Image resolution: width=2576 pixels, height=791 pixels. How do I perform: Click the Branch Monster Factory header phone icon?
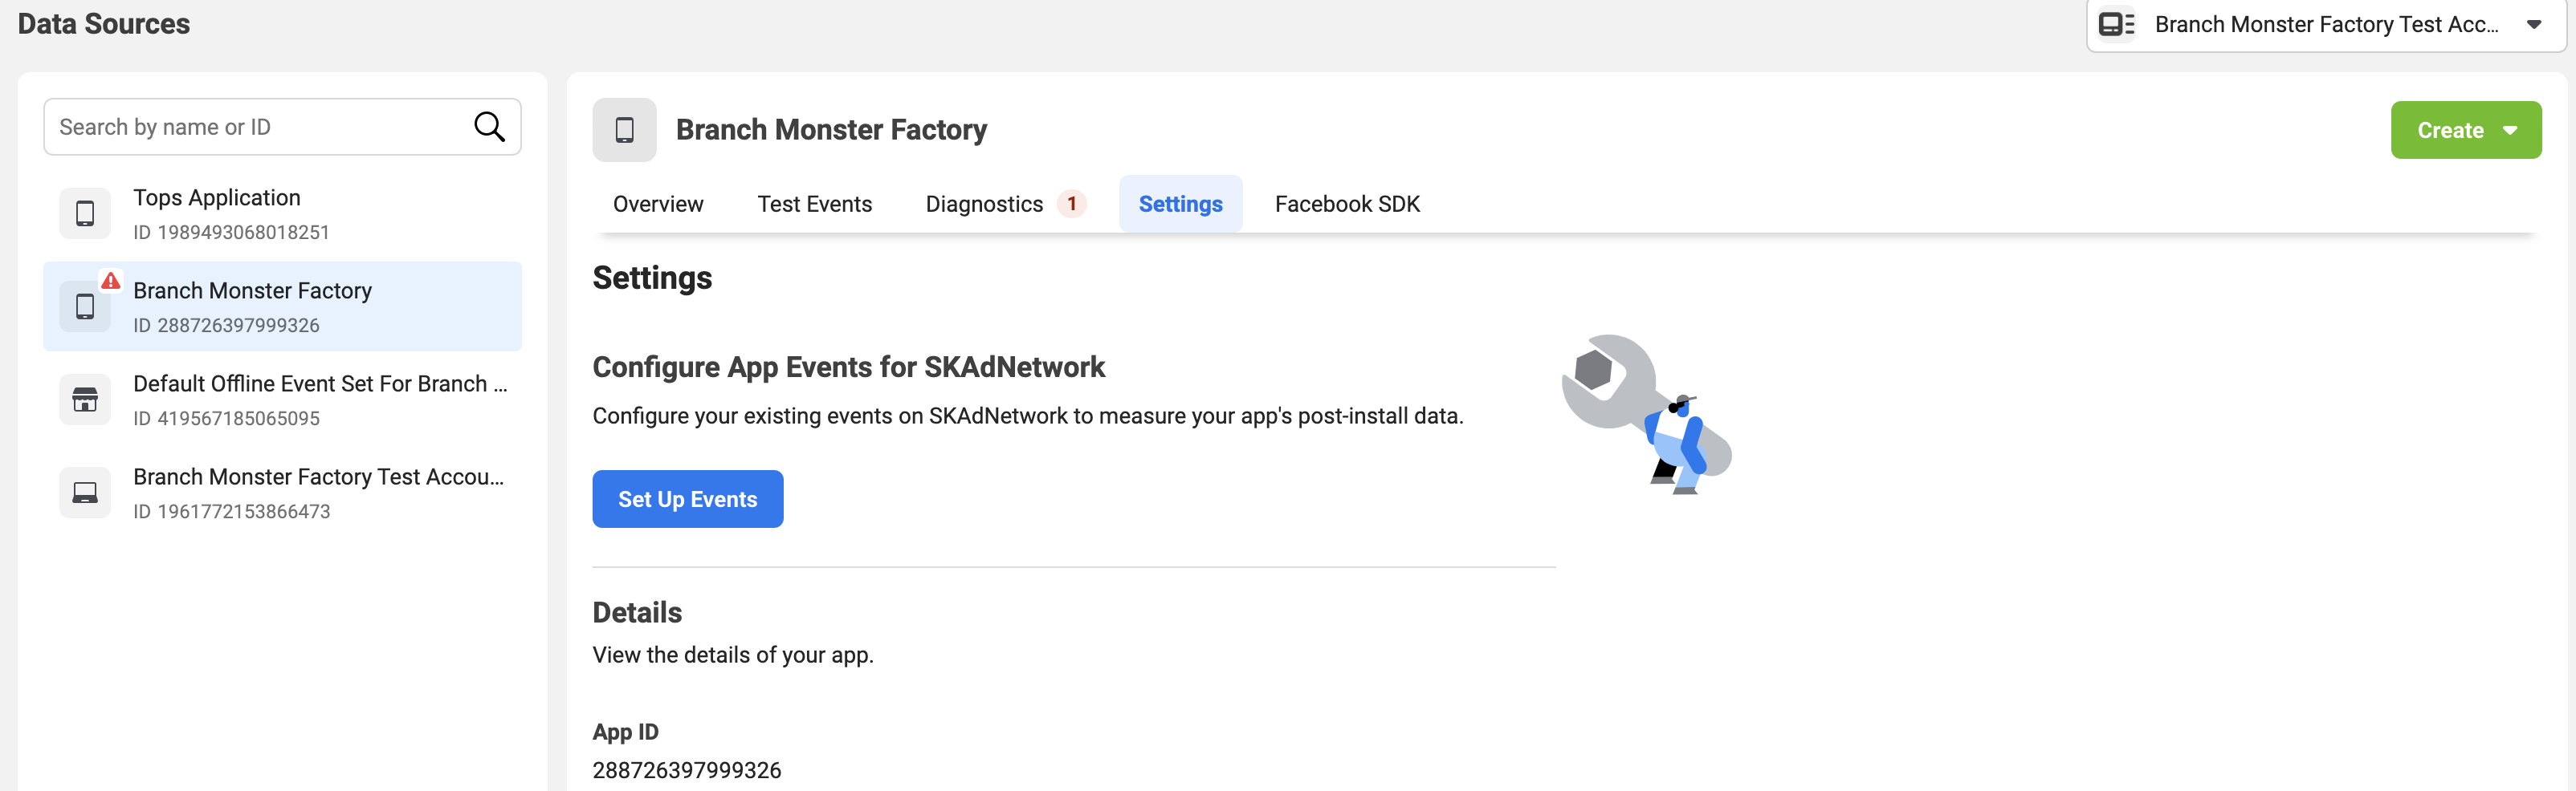624,130
